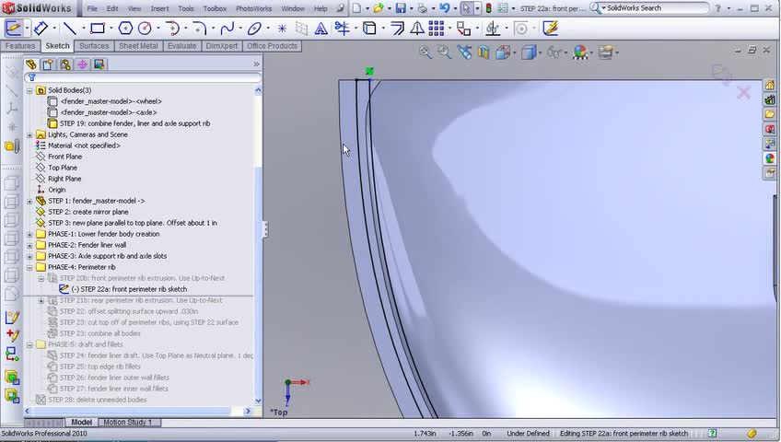This screenshot has width=781, height=442.
Task: Switch to the Surfaces tab
Action: (94, 46)
